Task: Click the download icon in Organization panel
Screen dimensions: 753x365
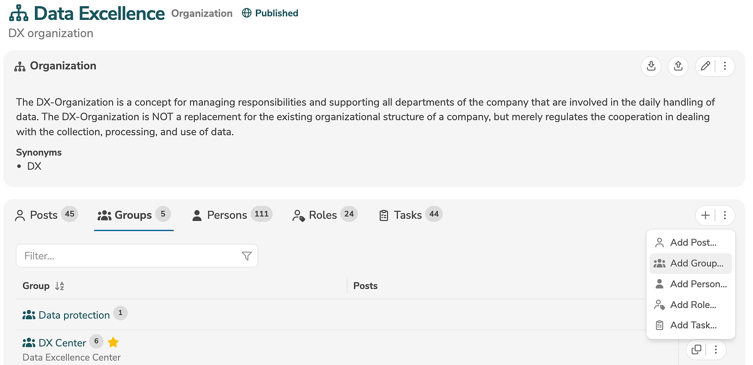Action: click(x=651, y=66)
